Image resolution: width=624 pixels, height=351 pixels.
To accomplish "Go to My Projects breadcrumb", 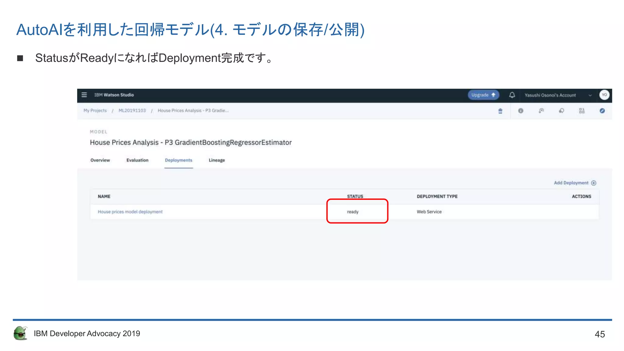I will pyautogui.click(x=95, y=111).
